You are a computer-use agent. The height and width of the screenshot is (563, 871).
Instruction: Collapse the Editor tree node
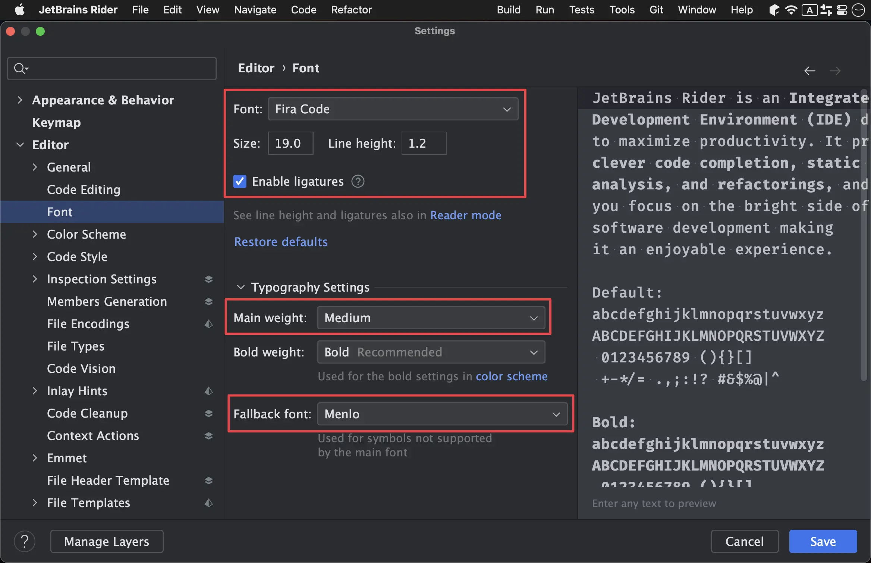pos(20,145)
